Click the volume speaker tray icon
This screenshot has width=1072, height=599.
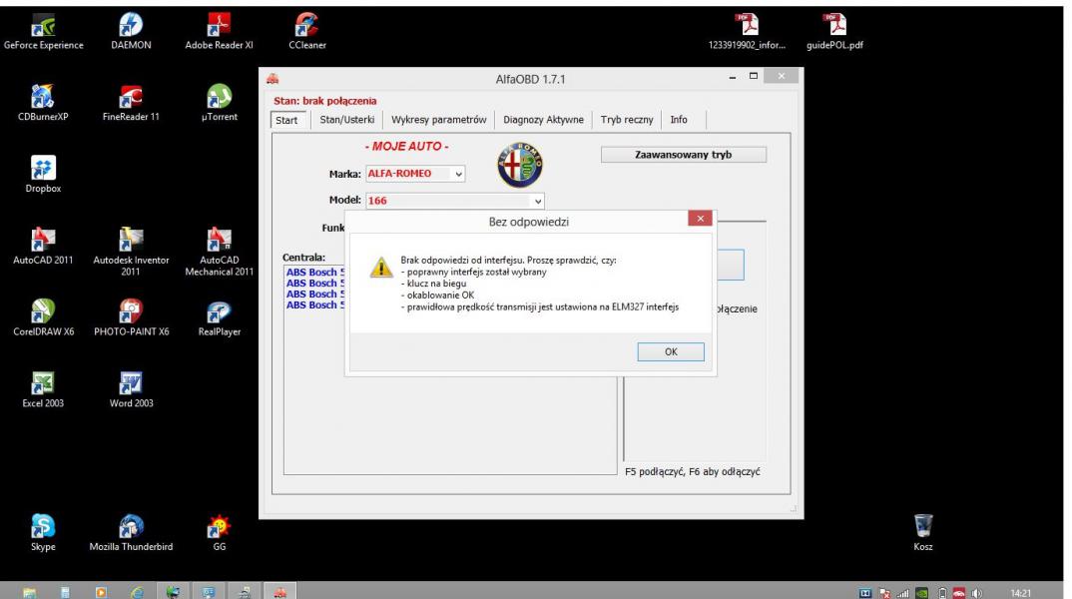pos(977,593)
